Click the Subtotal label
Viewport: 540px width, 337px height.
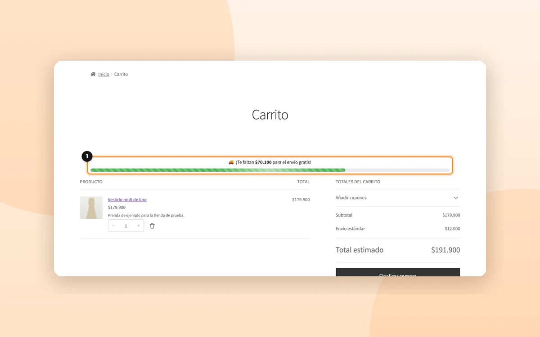tap(344, 215)
